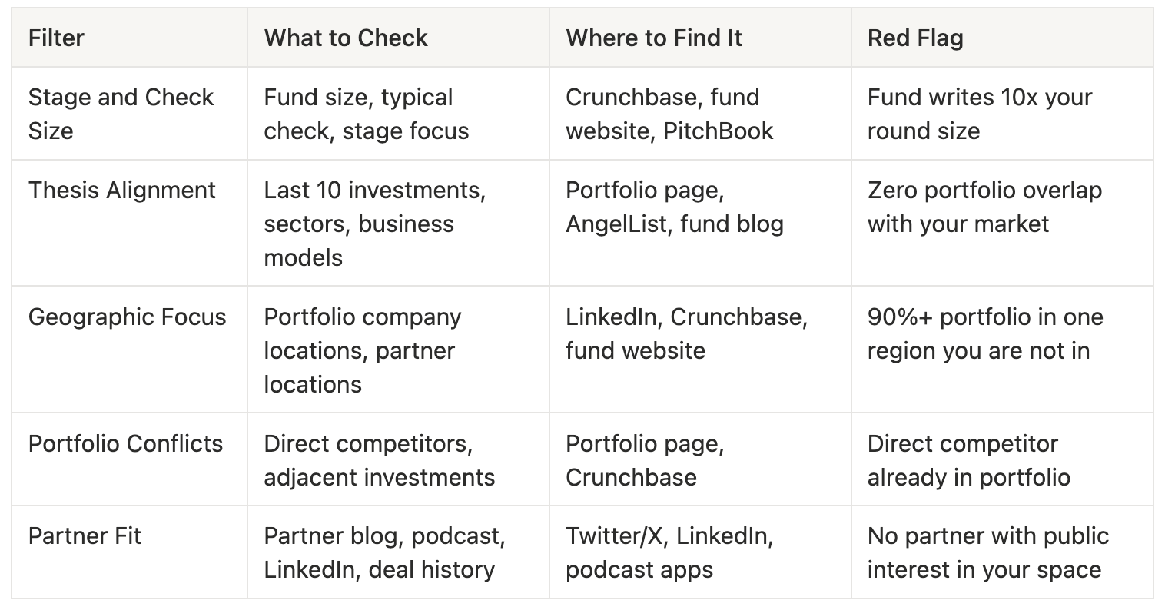
Task: Select the "Twitter/X, LinkedIn, podcast apps" cell
Action: (x=669, y=553)
